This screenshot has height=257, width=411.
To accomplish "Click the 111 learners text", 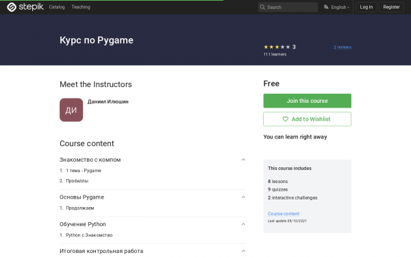I will [275, 54].
